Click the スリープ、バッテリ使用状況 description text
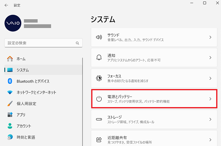221x146 pixels. pos(139,101)
